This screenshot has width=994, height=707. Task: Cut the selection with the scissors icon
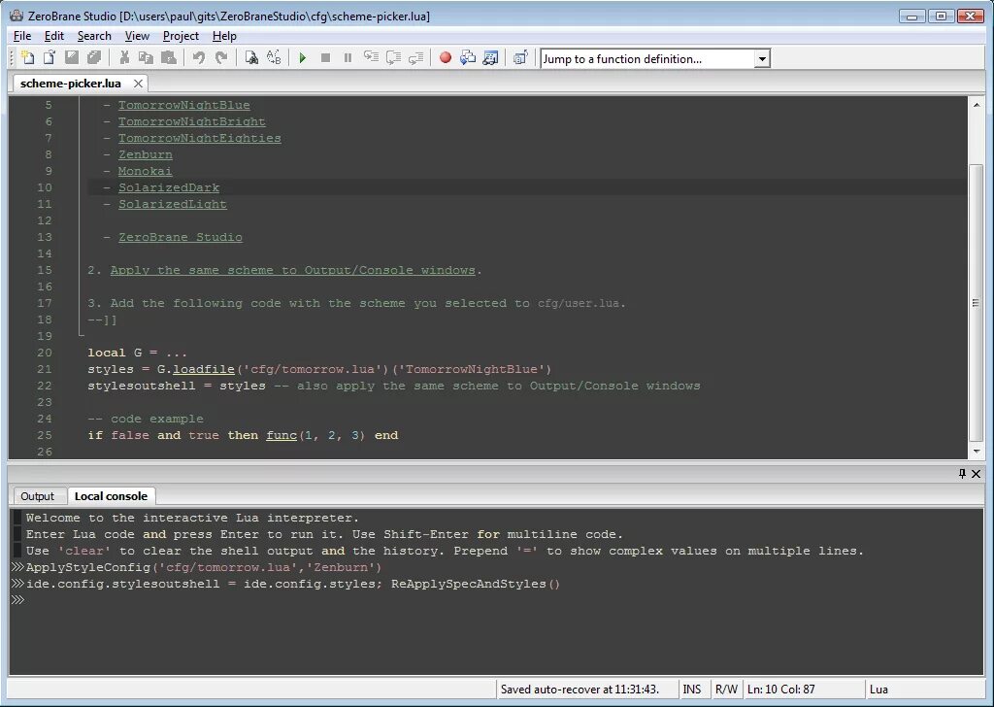coord(124,57)
